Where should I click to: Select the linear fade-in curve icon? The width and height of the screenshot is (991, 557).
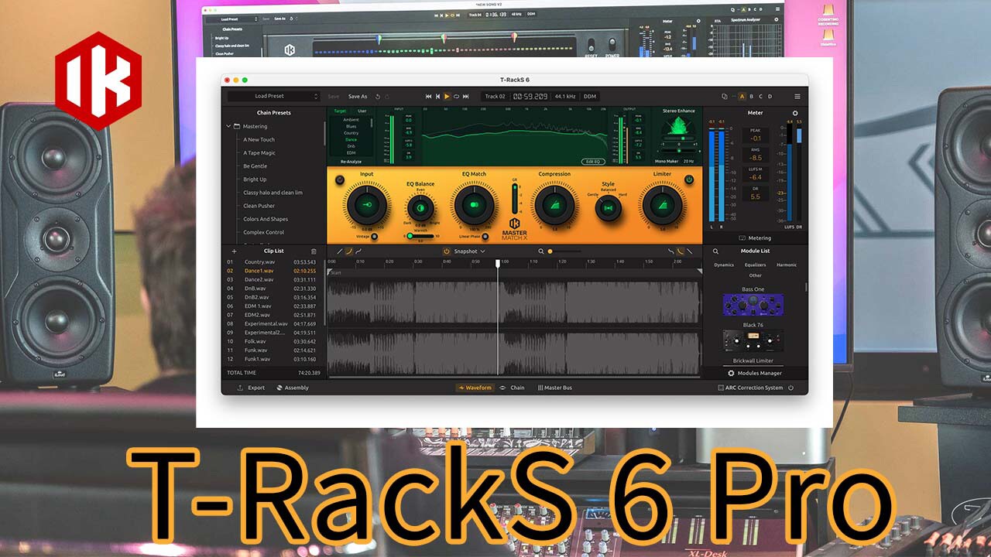coord(339,251)
